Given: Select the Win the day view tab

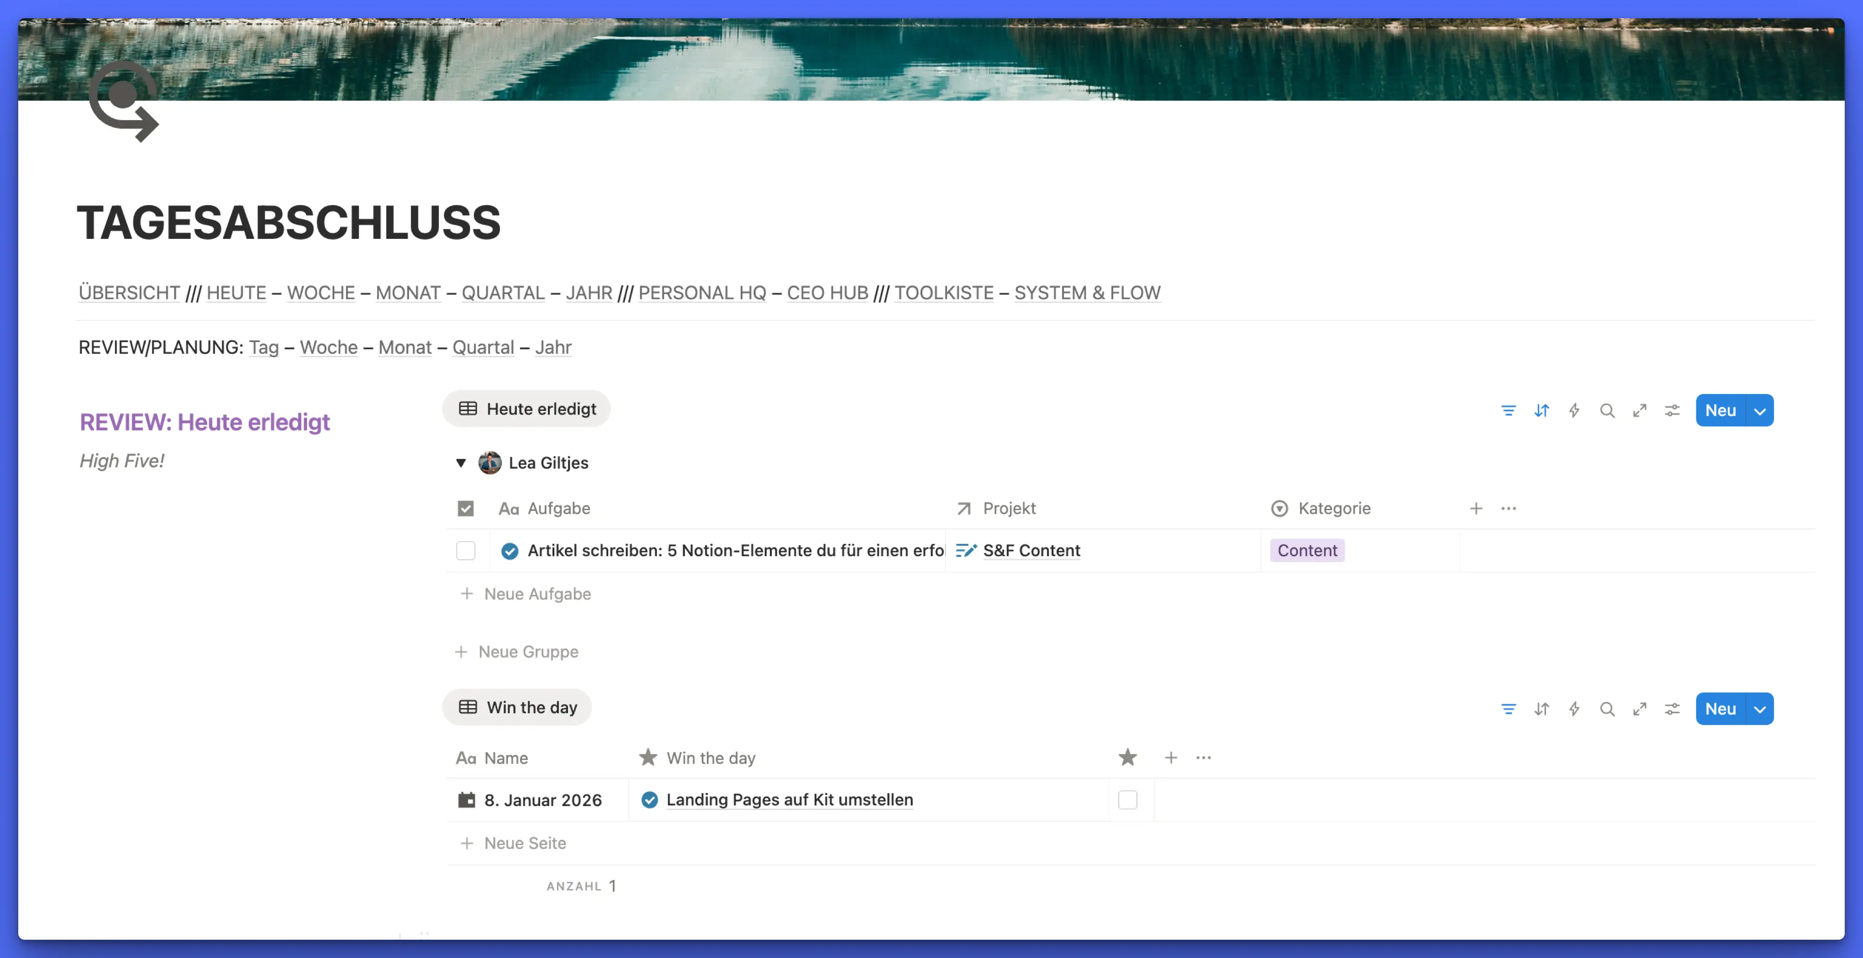Looking at the screenshot, I should coord(517,707).
